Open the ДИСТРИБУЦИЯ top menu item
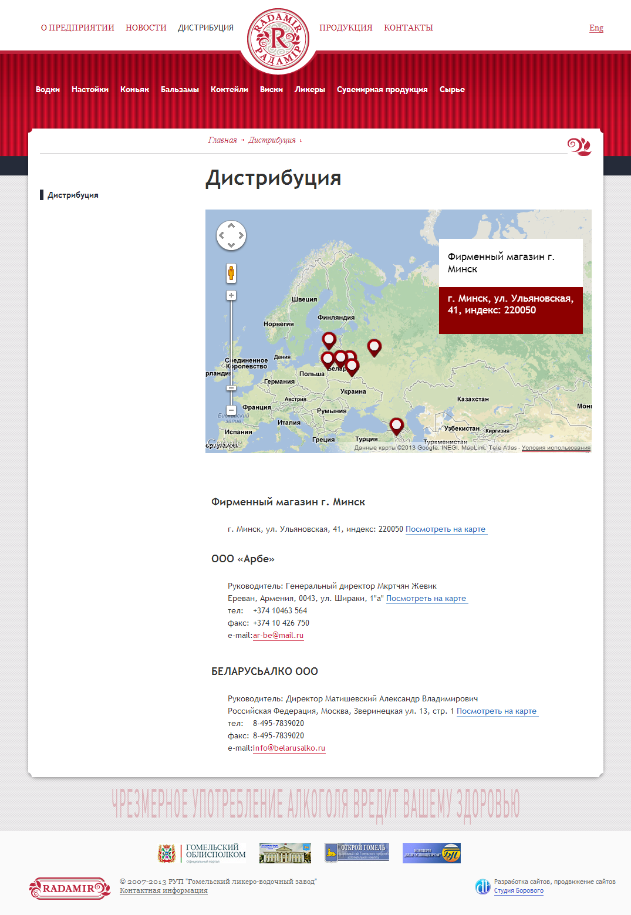Image resolution: width=631 pixels, height=915 pixels. point(205,28)
